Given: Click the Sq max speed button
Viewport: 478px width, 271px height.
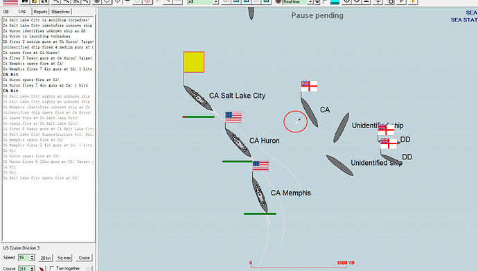Looking at the screenshot, I should tap(64, 258).
